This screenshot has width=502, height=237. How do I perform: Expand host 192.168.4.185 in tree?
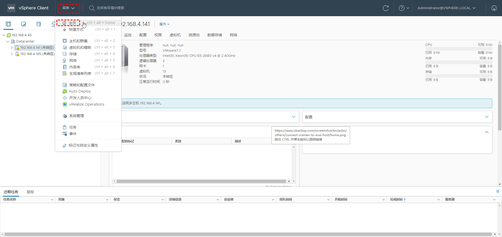(12, 54)
